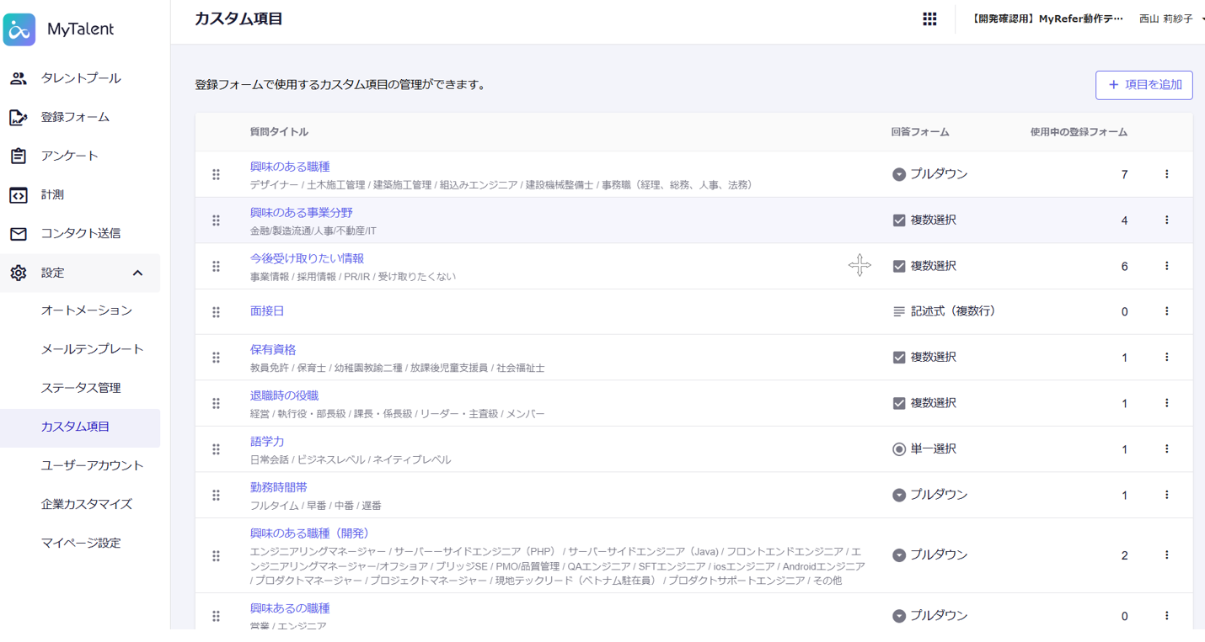Open the 今後受け取りたい情報 item link
1205x642 pixels.
coord(307,258)
